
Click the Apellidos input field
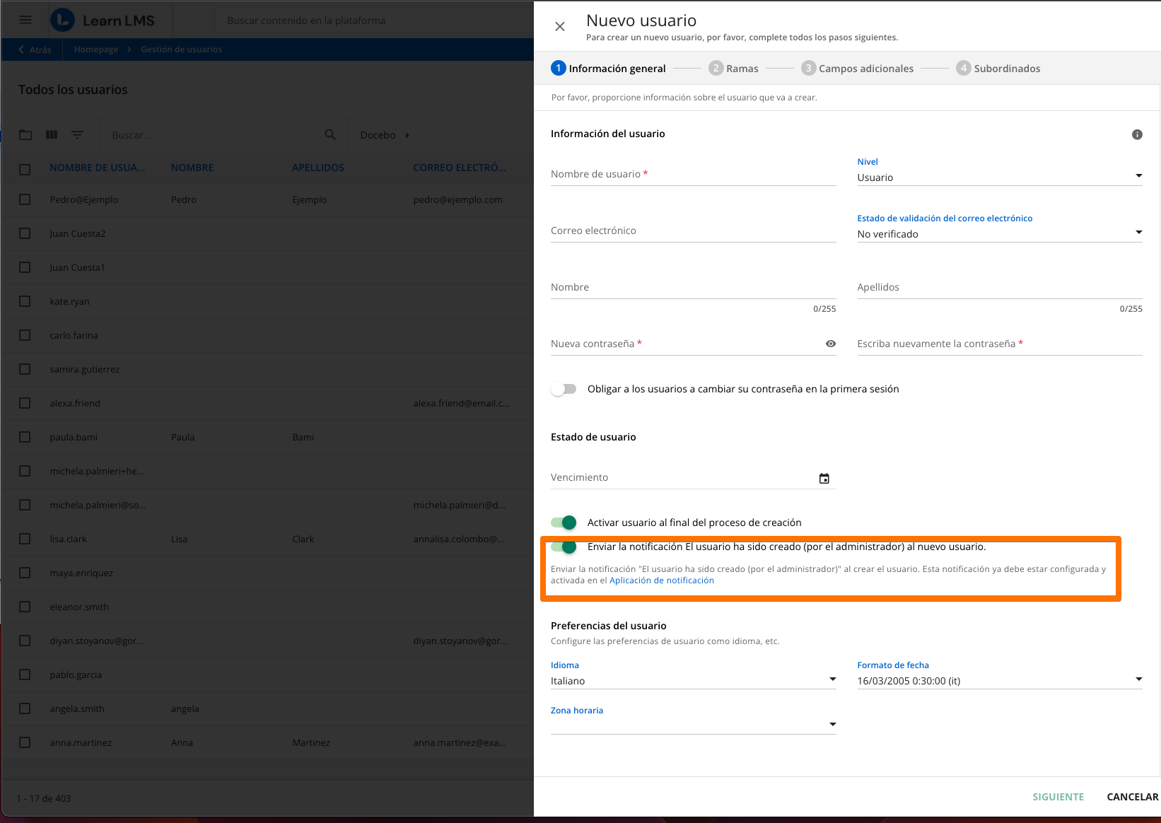pyautogui.click(x=1000, y=288)
